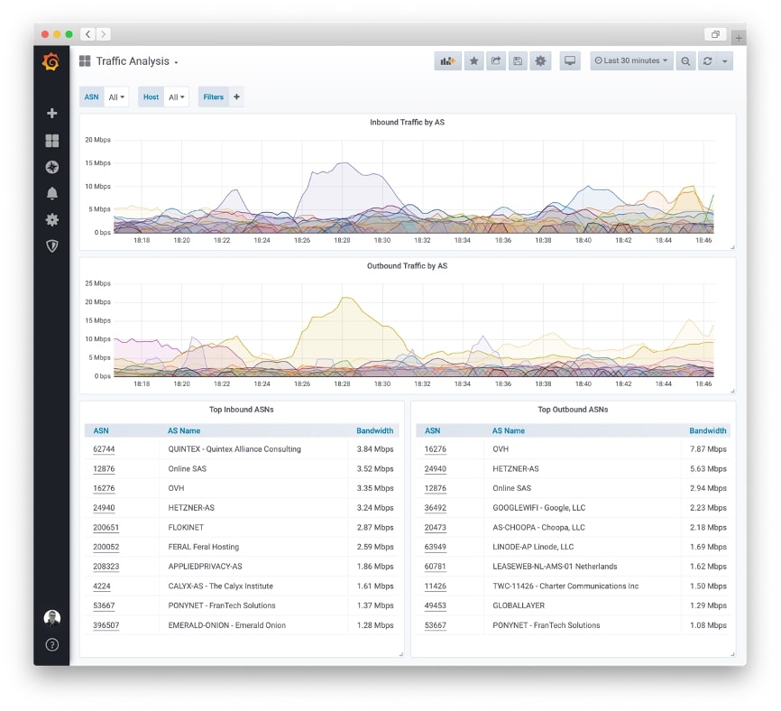
Task: Sort outbound table by AS Name column
Action: coord(509,430)
